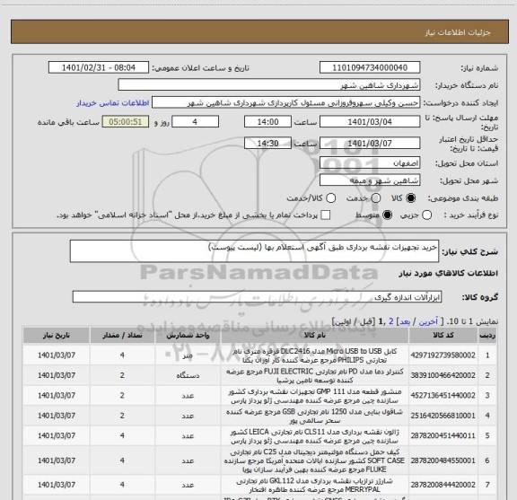The image size is (517, 500).
Task: Click the response time field 14:00
Action: tap(267, 122)
